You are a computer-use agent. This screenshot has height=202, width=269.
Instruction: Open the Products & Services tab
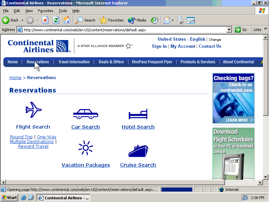(198, 62)
